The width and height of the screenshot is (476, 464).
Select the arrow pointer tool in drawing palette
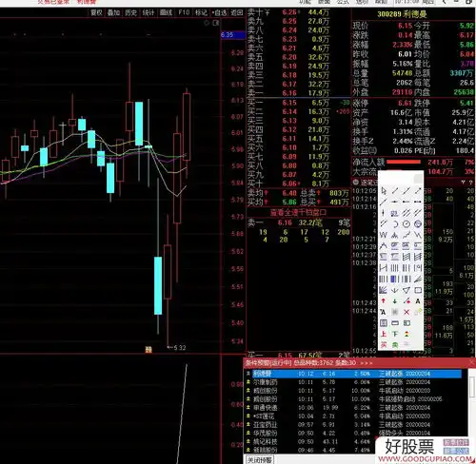pos(384,191)
